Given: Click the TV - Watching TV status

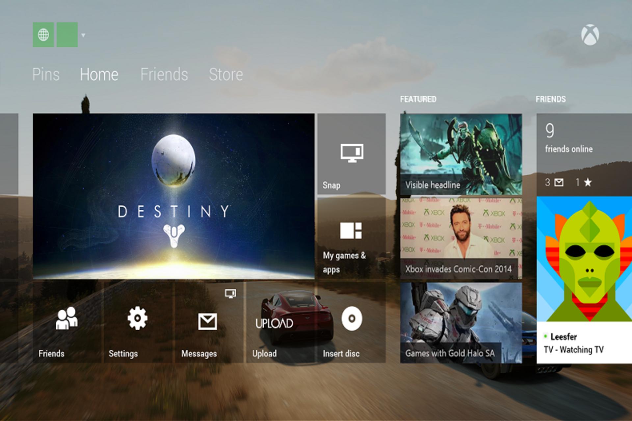Looking at the screenshot, I should pyautogui.click(x=574, y=350).
